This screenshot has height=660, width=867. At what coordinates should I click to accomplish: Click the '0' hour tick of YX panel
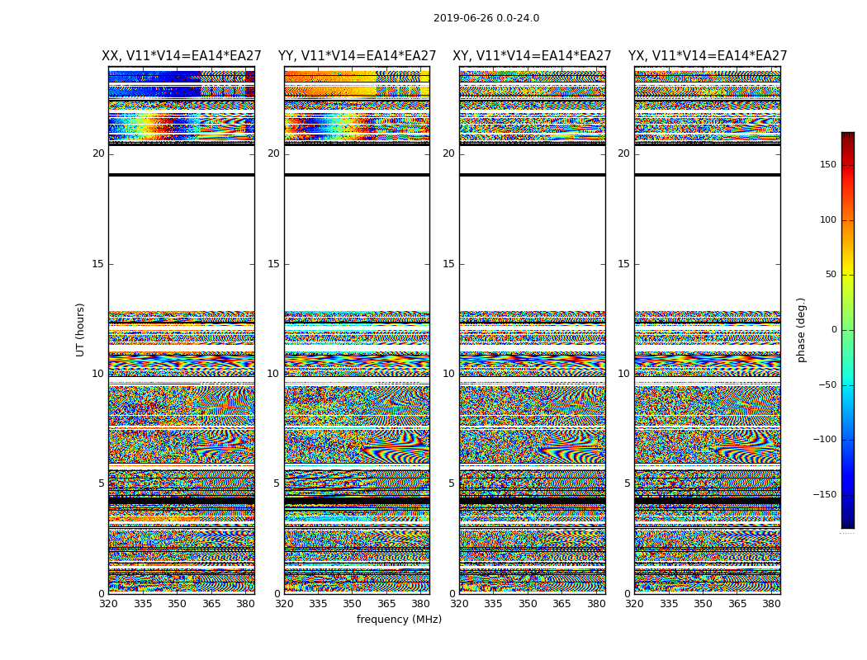[627, 594]
